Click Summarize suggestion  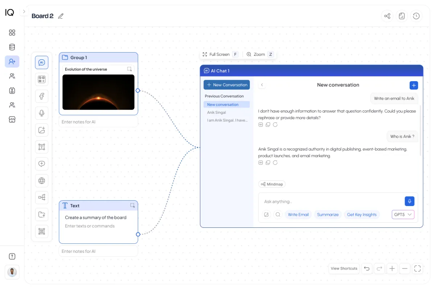pyautogui.click(x=328, y=214)
